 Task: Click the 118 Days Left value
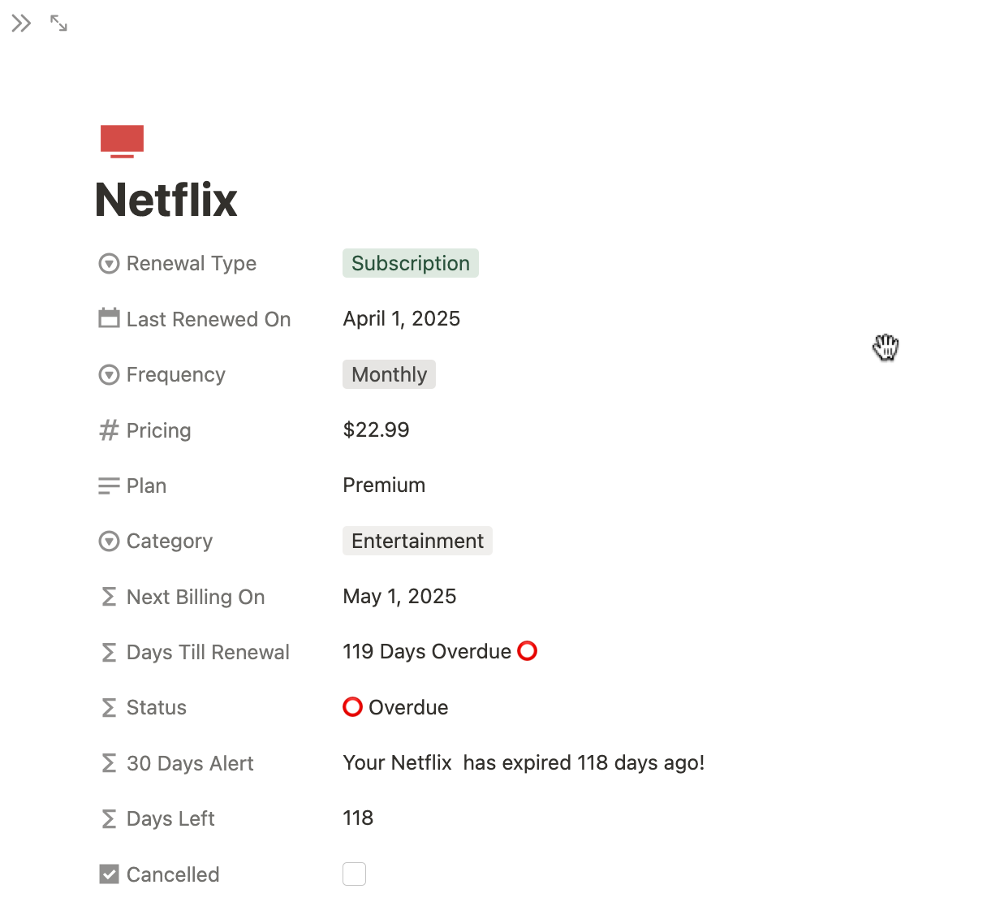(x=358, y=818)
